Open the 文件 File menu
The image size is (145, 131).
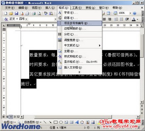tap(10, 8)
